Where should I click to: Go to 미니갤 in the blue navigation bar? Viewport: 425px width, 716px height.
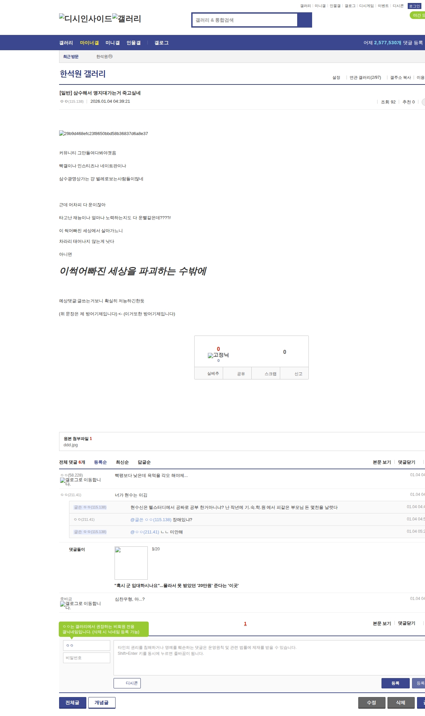click(x=113, y=43)
